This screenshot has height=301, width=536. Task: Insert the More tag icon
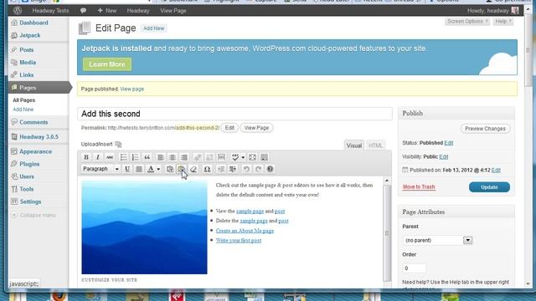221,157
